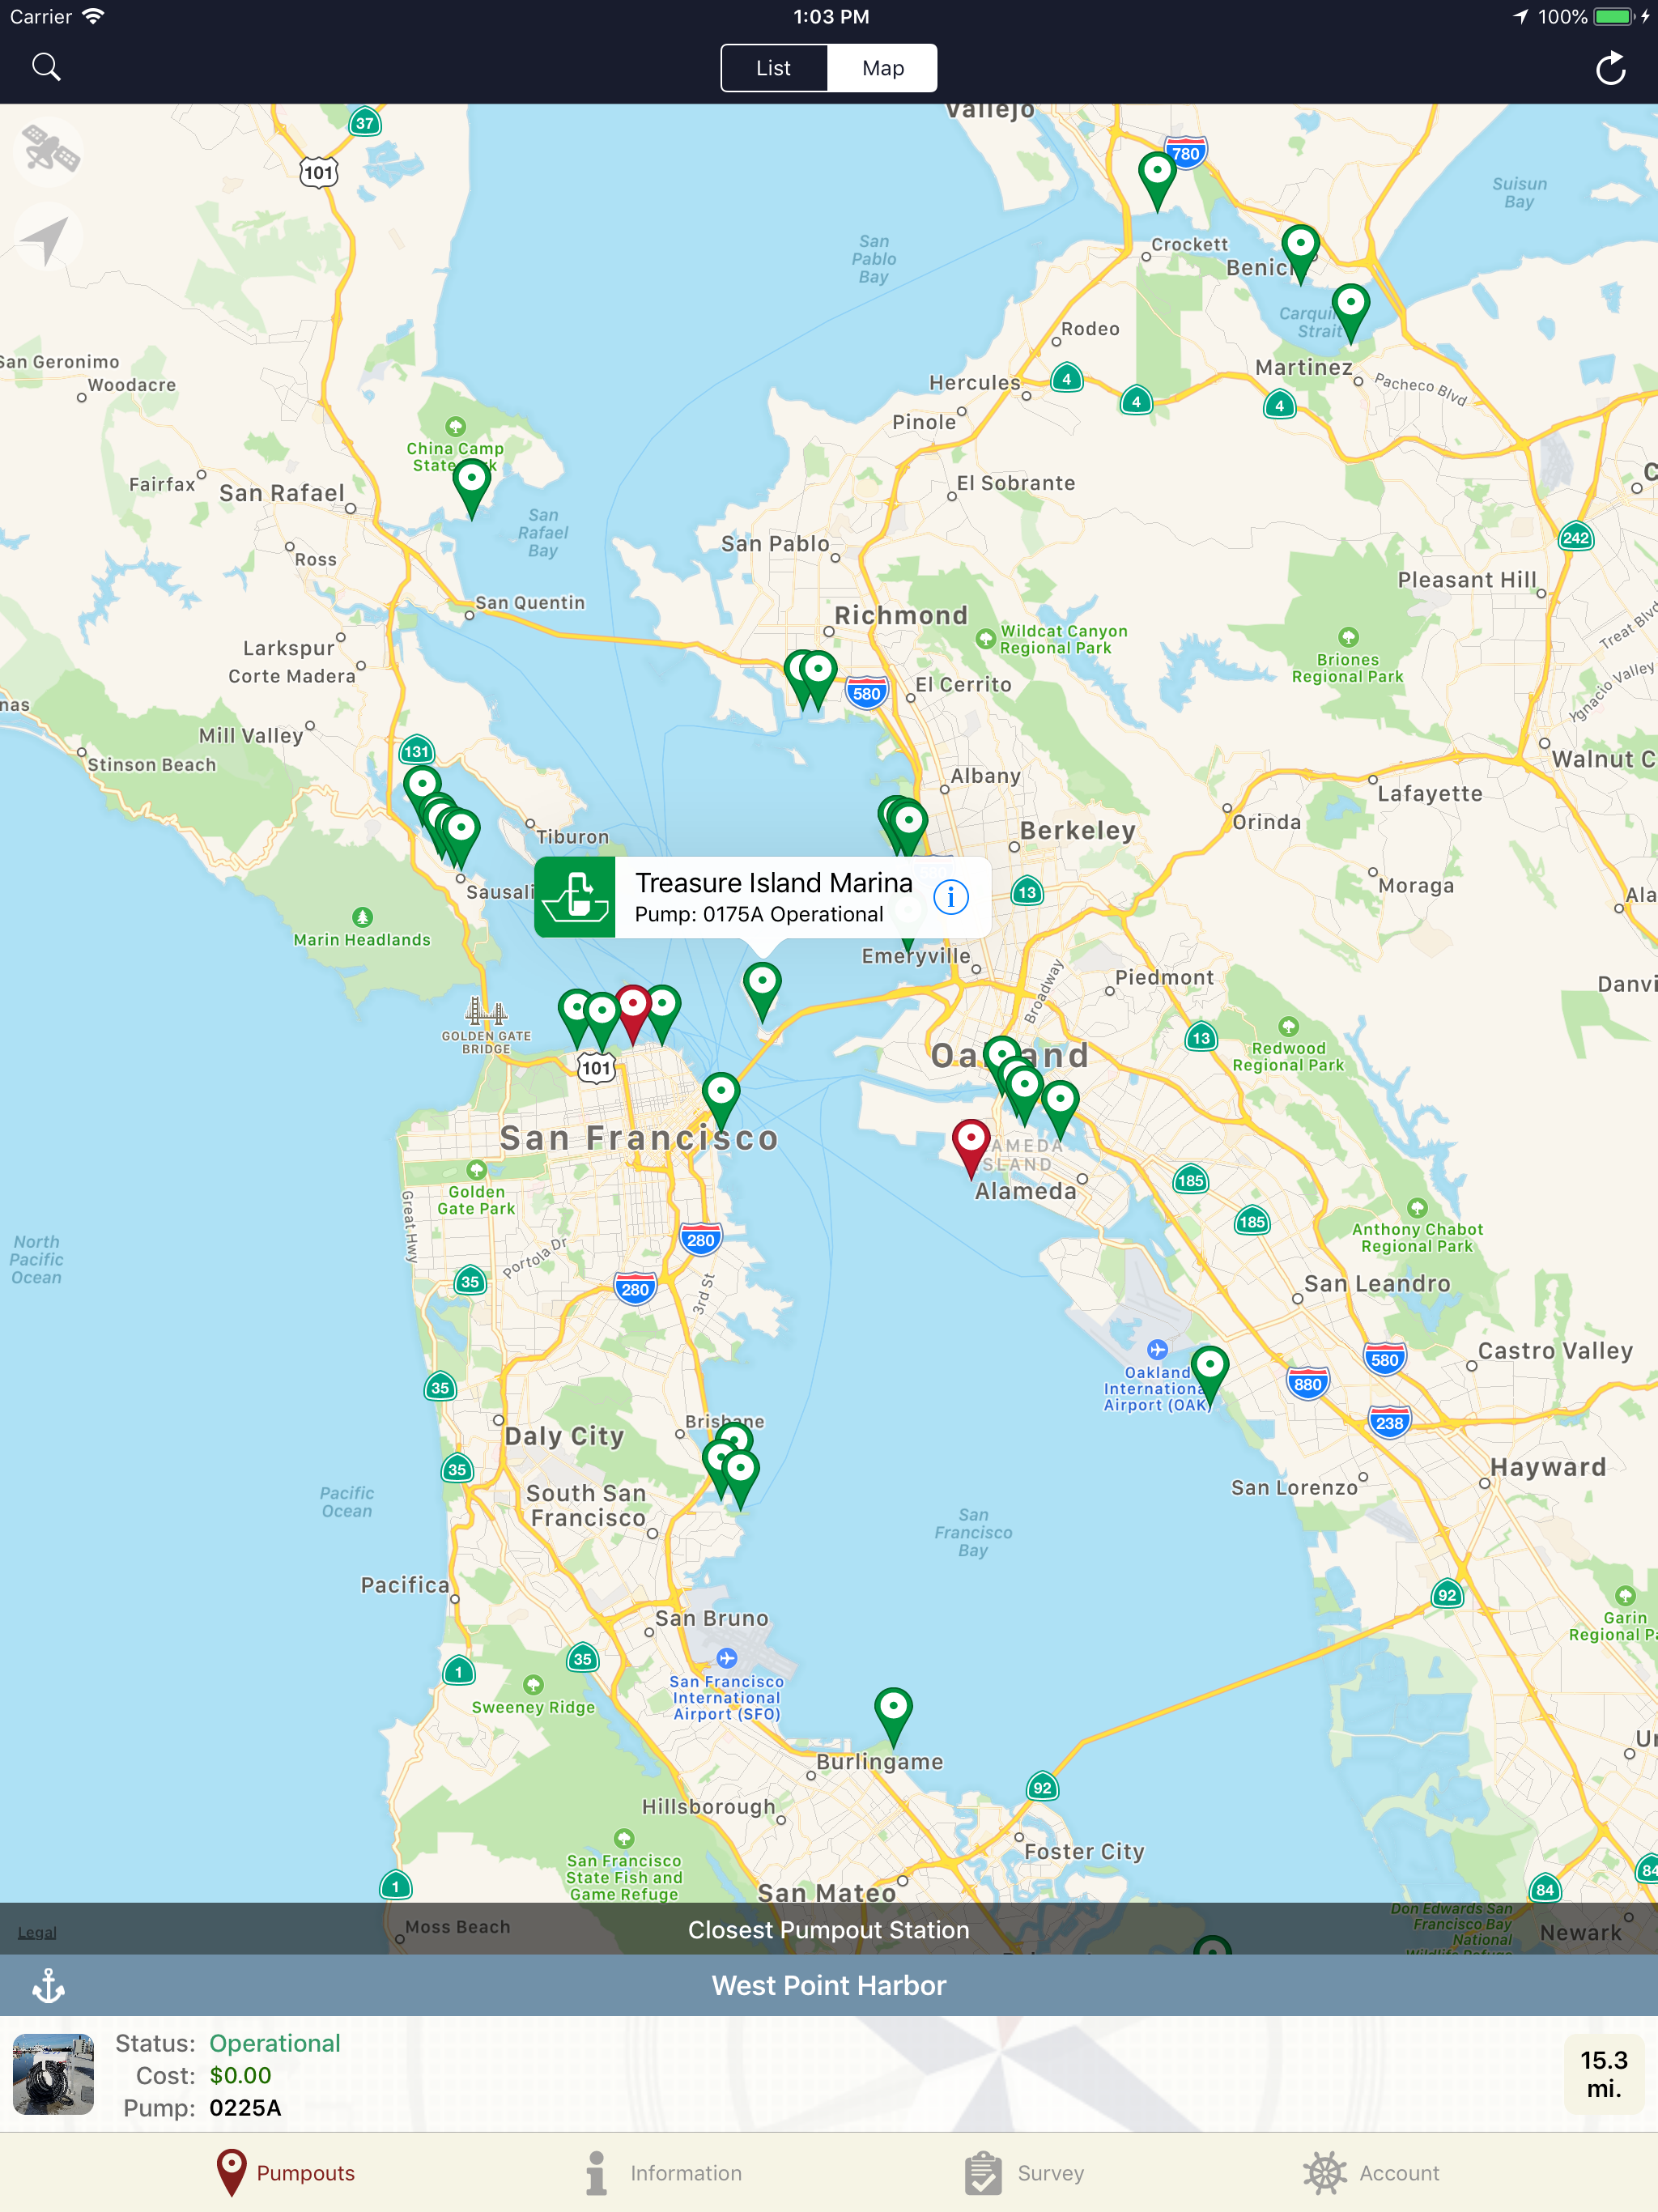Open the Account tab
Screen dimensions: 1658x2212
[x=1371, y=2173]
